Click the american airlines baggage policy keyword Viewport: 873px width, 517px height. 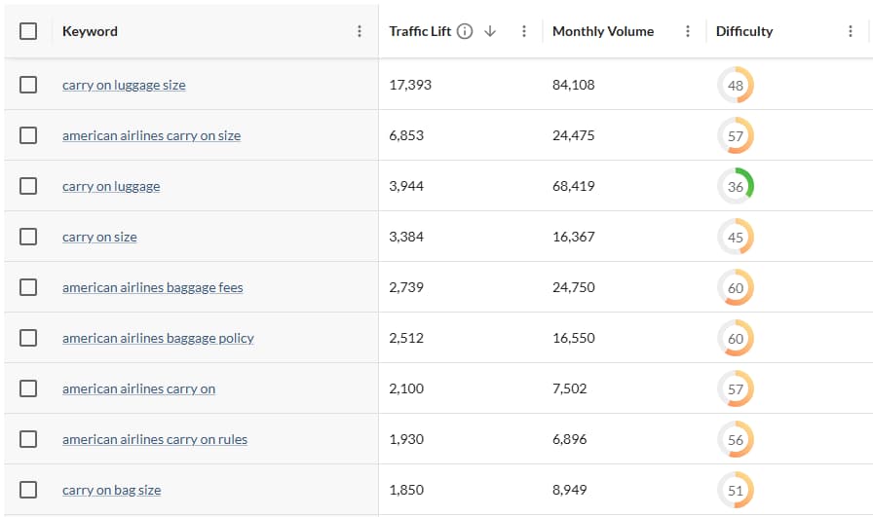pos(158,338)
